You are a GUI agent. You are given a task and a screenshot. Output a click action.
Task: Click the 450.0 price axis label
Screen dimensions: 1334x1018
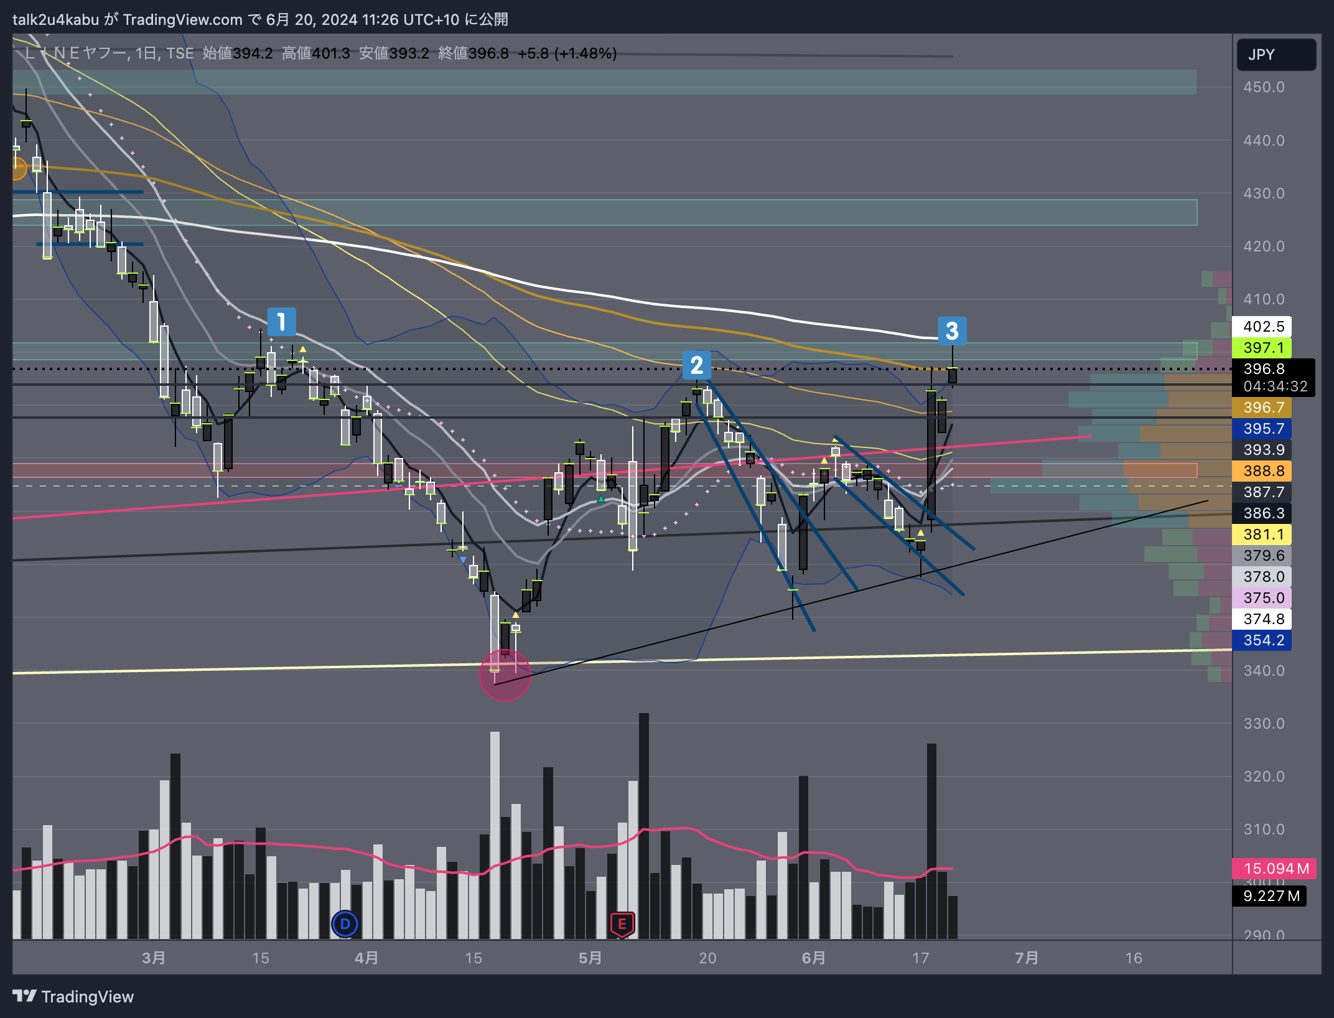click(1264, 87)
